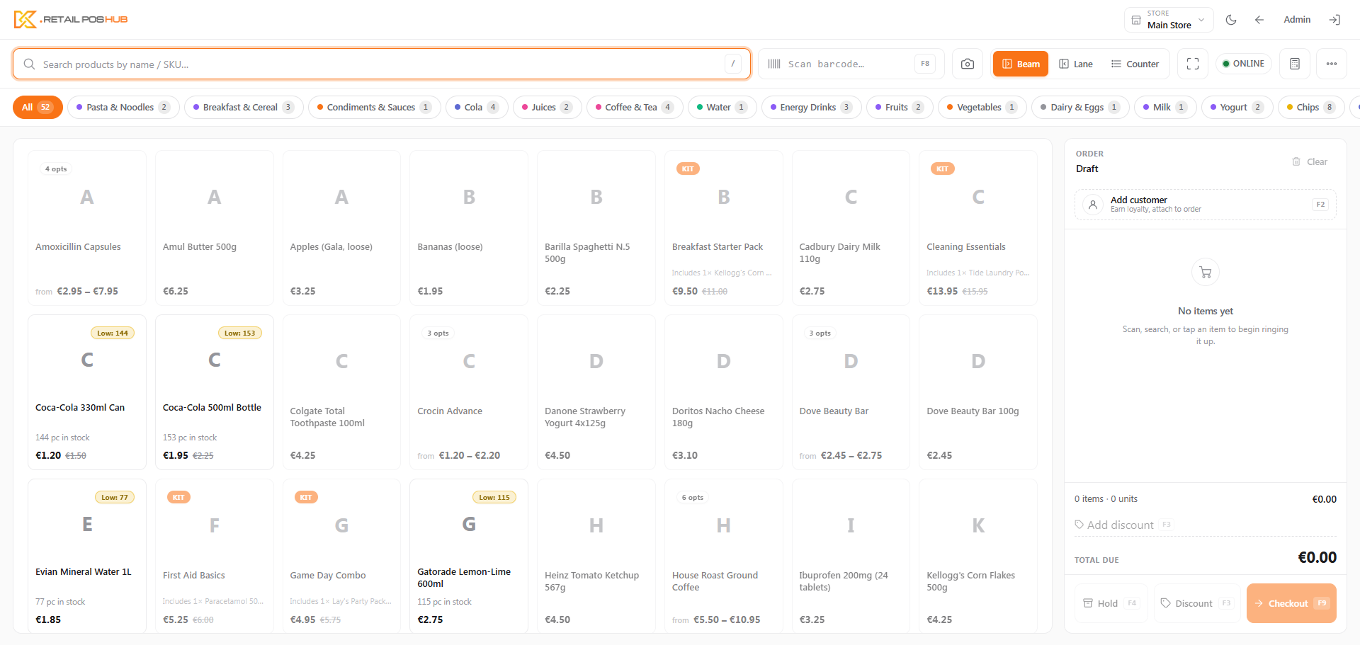1360x645 pixels.
Task: Filter by Dairy & Eggs category
Action: pos(1080,107)
